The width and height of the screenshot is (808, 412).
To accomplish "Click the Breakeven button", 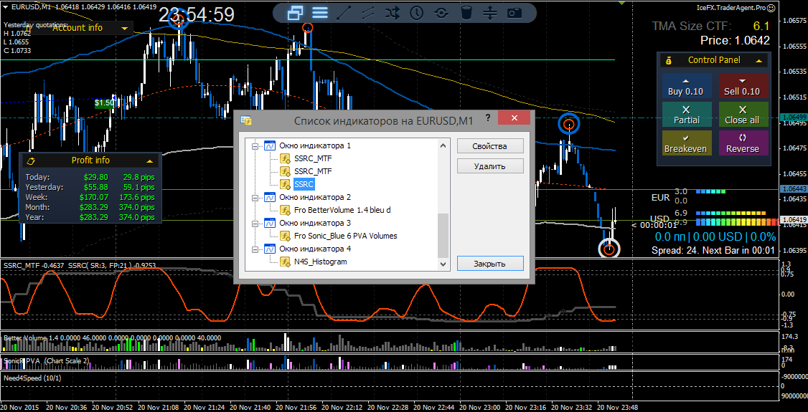I will [687, 143].
